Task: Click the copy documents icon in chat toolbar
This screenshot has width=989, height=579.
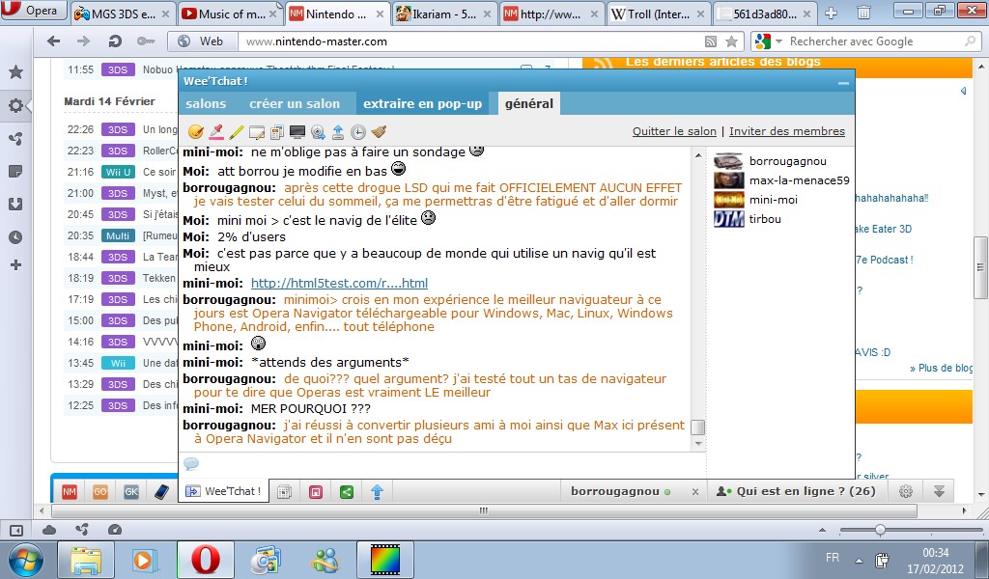Action: (277, 132)
